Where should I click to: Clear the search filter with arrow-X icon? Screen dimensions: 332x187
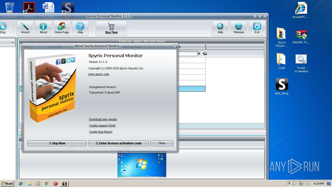205,54
